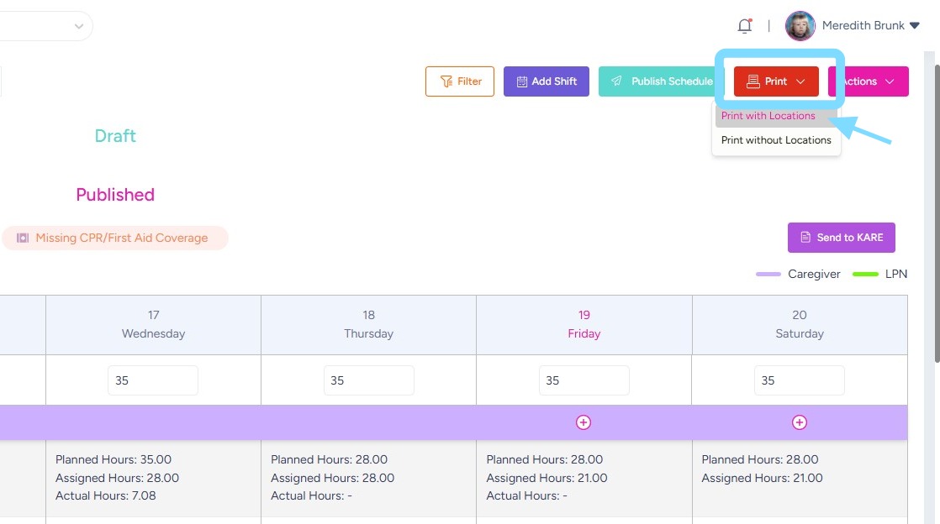Click Meredith Brunk's profile avatar
This screenshot has height=524, width=940.
800,26
